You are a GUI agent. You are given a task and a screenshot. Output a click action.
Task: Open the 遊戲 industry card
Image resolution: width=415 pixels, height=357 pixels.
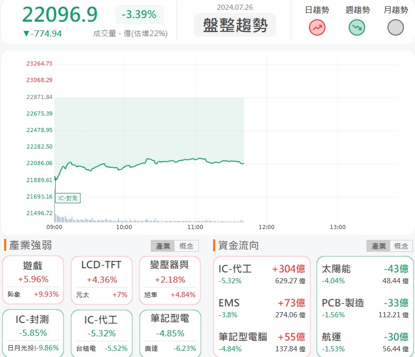[33, 280]
